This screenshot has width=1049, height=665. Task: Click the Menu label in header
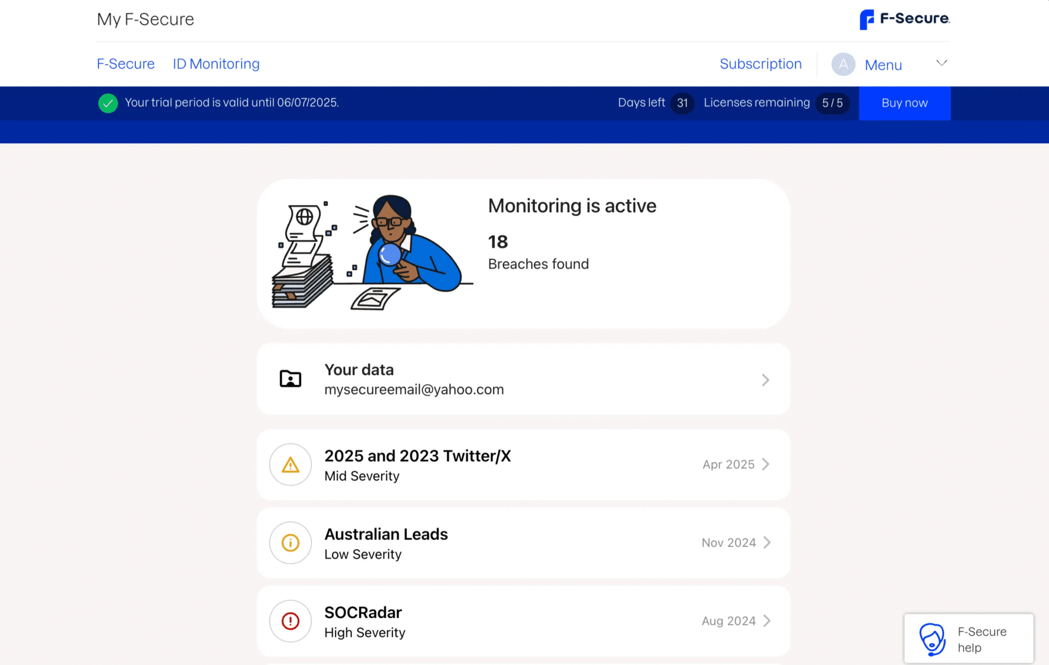click(x=883, y=65)
